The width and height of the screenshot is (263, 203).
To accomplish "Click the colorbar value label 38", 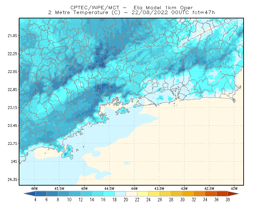I will (x=228, y=200).
